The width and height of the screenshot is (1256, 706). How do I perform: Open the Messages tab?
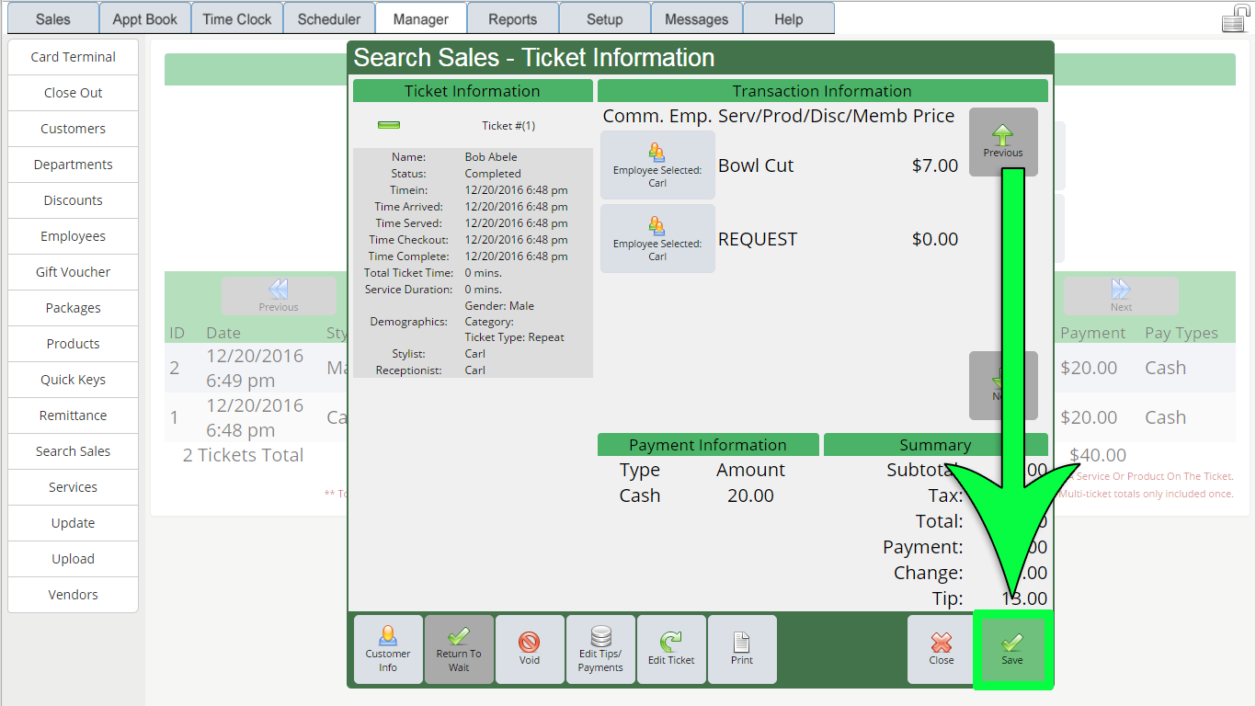coord(697,18)
